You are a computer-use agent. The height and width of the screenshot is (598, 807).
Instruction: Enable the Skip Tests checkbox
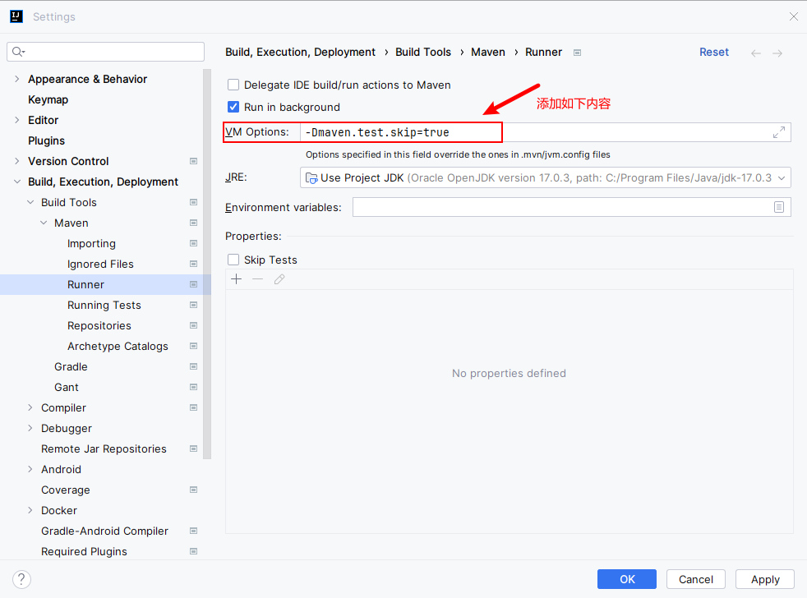coord(233,260)
